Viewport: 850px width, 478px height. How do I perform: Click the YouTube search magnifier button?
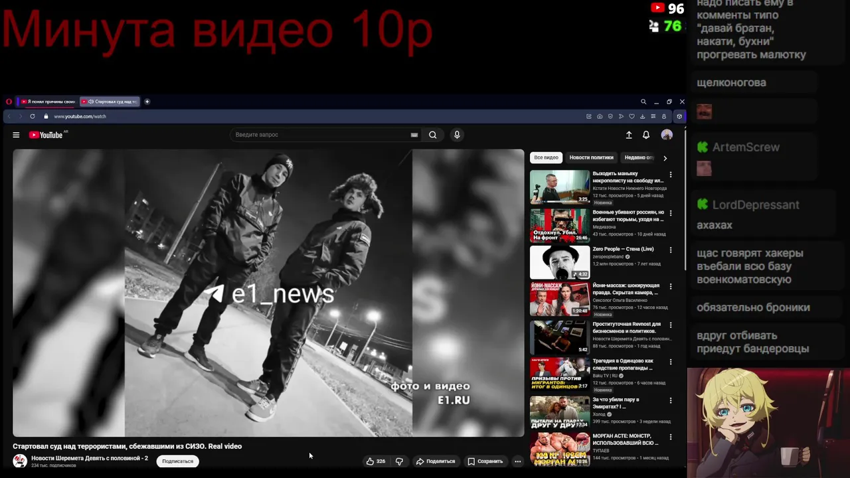pos(432,135)
